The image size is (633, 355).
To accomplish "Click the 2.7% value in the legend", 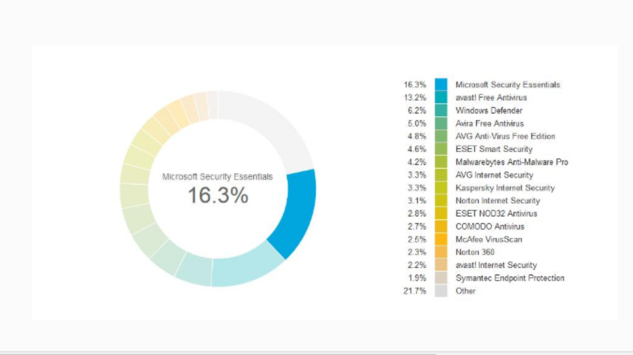I will (x=416, y=226).
